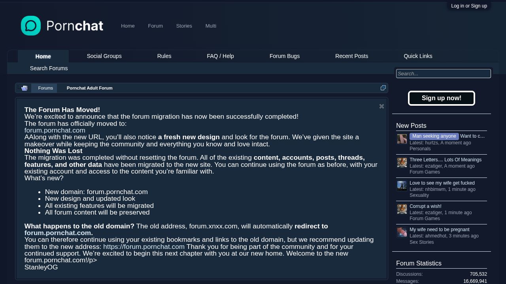Screen dimensions: 506x284
Task: Click the forum home icon in breadcrumb
Action: coord(25,88)
